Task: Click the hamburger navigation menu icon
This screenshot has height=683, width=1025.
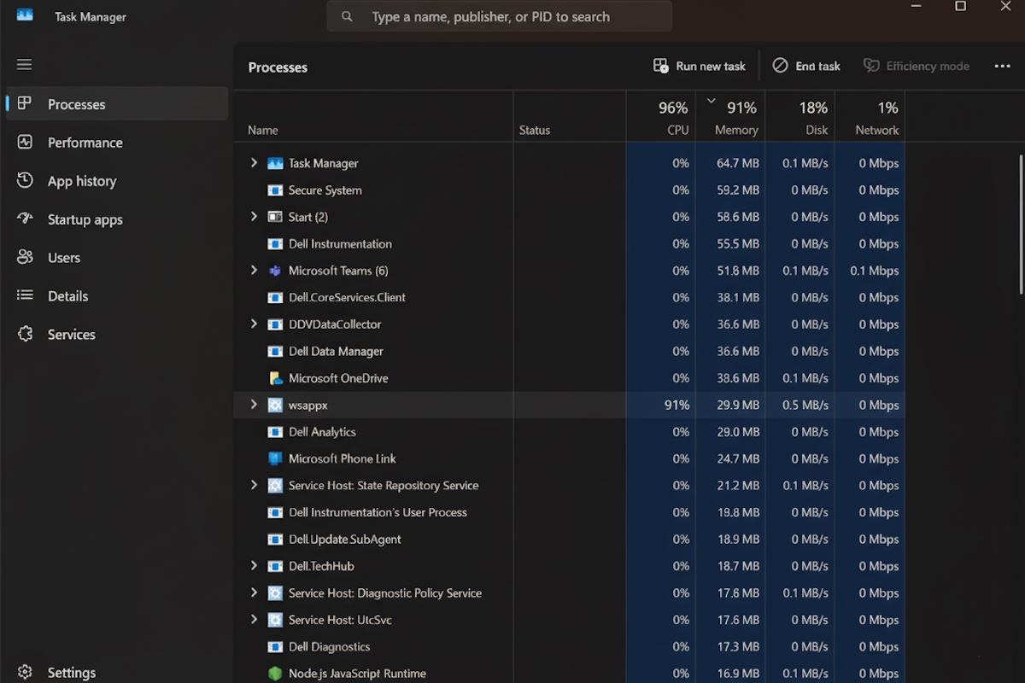Action: click(x=24, y=65)
